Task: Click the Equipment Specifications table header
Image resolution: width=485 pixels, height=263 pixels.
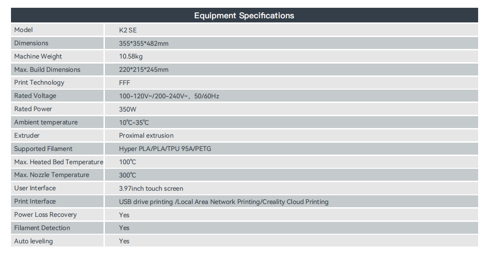Action: coord(244,16)
